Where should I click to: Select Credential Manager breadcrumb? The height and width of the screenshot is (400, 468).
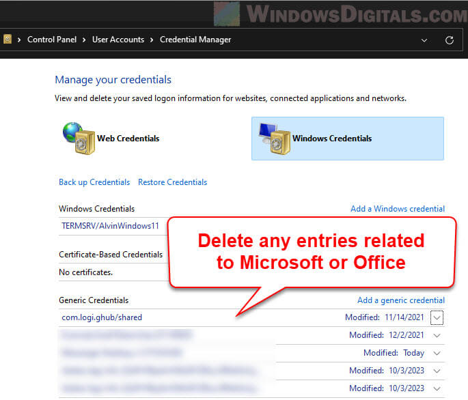click(195, 40)
